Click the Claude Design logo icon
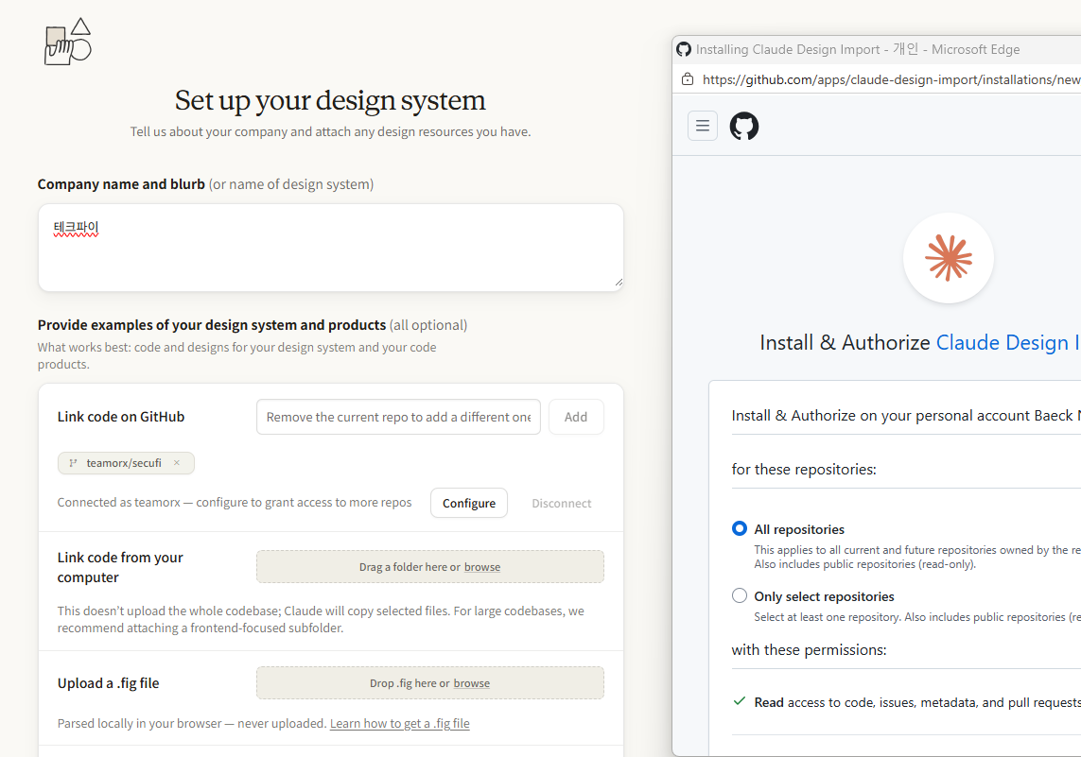This screenshot has height=757, width=1081. 67,42
